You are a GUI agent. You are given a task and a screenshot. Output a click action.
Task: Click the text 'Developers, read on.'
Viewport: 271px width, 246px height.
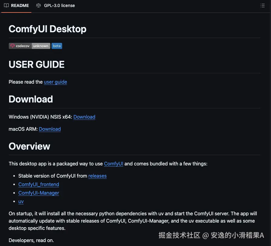[31, 240]
